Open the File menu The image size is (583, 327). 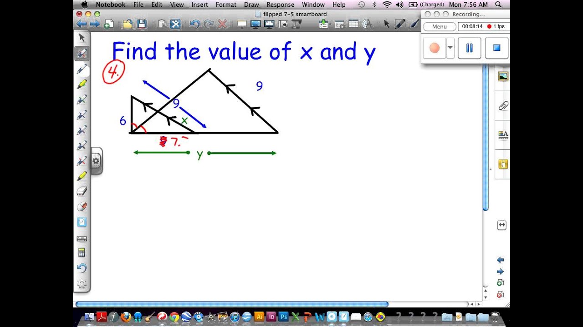[x=138, y=5]
